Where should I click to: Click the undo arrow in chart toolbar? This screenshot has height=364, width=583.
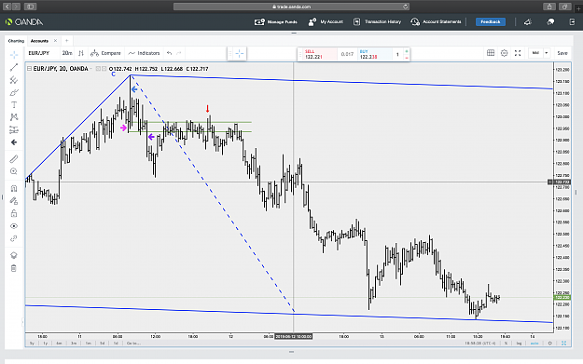point(169,53)
